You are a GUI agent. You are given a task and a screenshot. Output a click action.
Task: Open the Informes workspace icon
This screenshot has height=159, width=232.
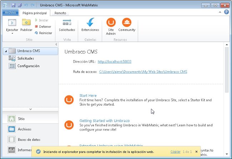(x=11, y=150)
